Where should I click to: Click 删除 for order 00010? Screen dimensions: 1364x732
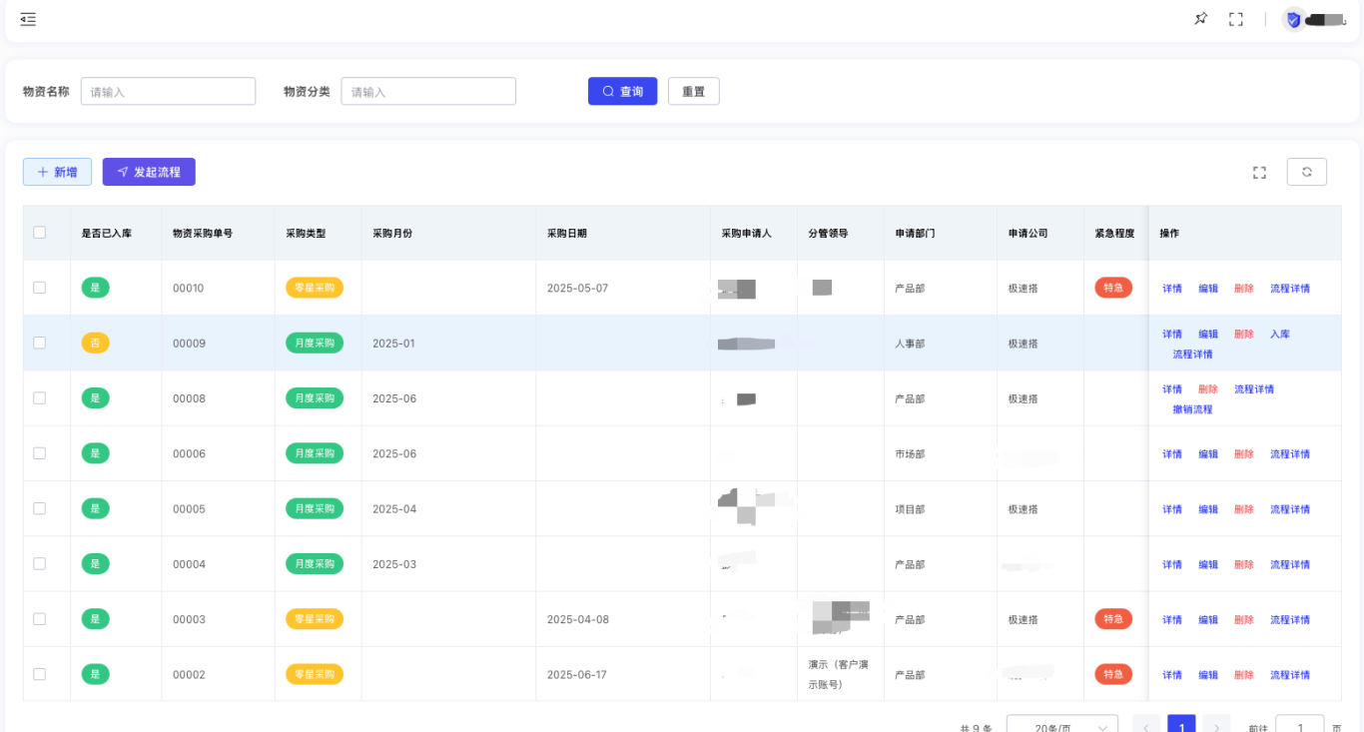click(x=1244, y=289)
